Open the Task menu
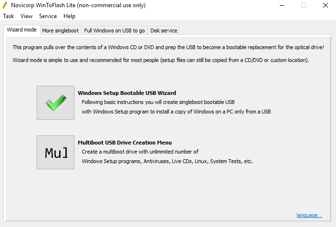336x227 pixels. pyautogui.click(x=9, y=16)
